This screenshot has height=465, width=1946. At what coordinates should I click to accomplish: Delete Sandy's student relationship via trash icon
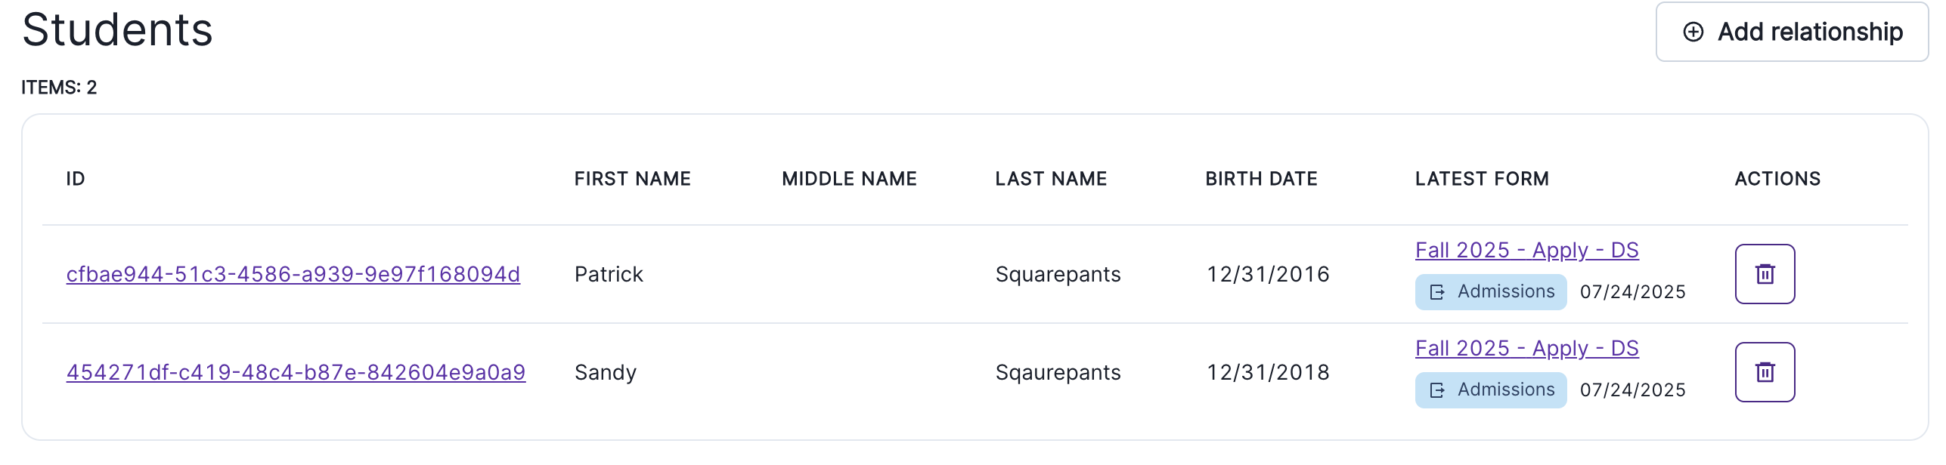pos(1764,372)
